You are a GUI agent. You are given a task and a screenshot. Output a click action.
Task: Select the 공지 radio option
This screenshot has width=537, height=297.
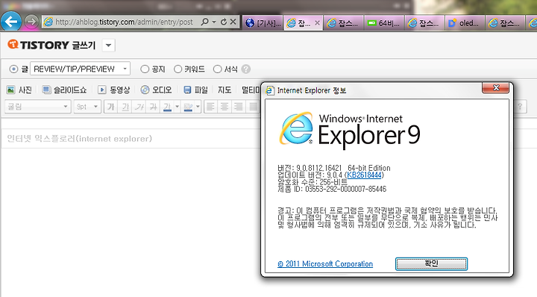pos(145,69)
